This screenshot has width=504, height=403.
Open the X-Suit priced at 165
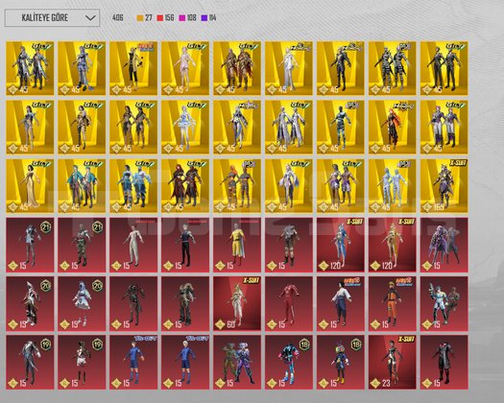click(x=444, y=186)
